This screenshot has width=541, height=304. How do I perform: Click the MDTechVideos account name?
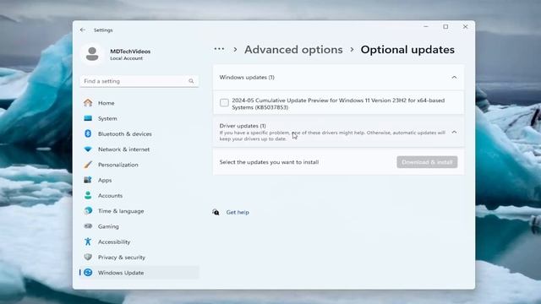click(130, 52)
